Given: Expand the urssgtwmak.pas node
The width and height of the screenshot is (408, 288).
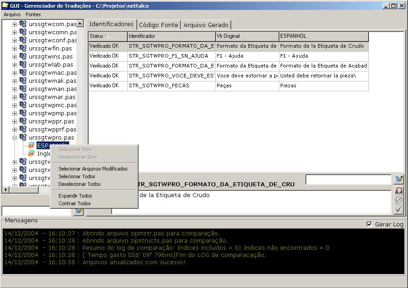Looking at the screenshot, I should pos(14,81).
